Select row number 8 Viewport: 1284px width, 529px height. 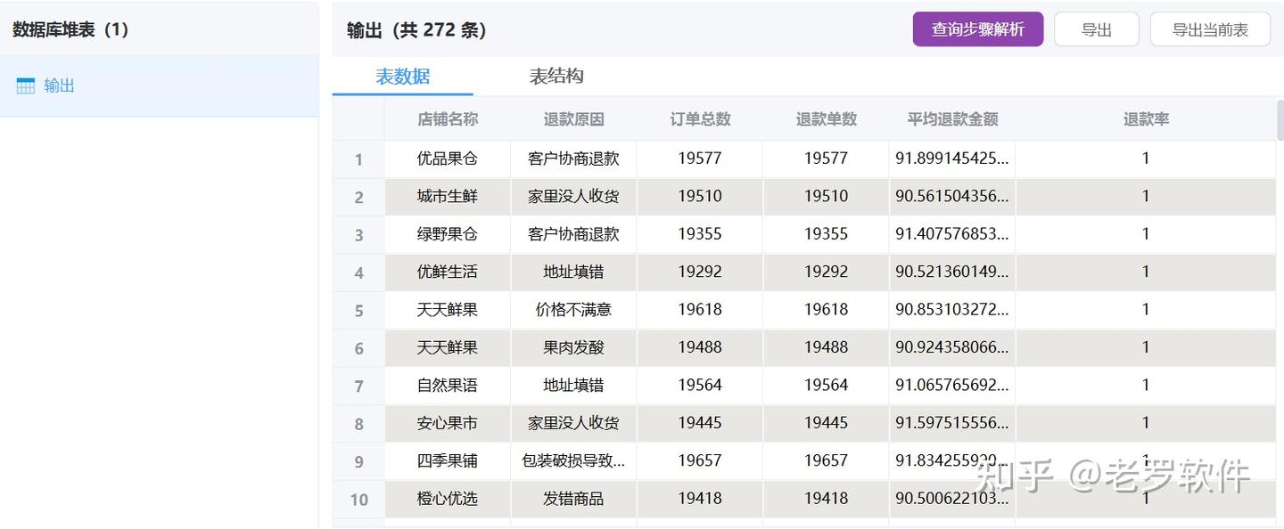point(358,424)
